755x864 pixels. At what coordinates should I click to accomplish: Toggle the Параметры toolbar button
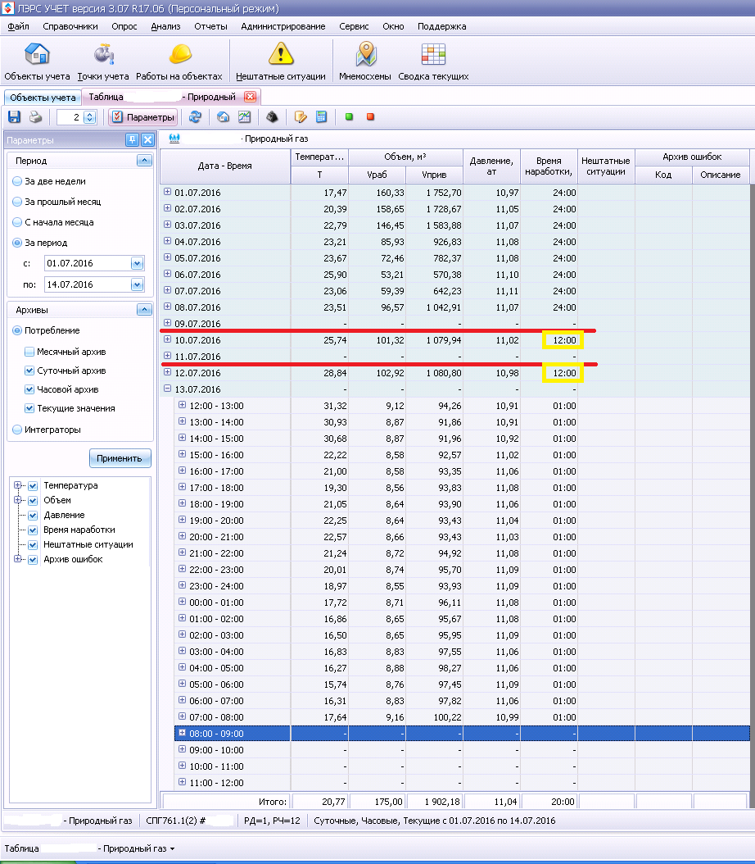143,117
